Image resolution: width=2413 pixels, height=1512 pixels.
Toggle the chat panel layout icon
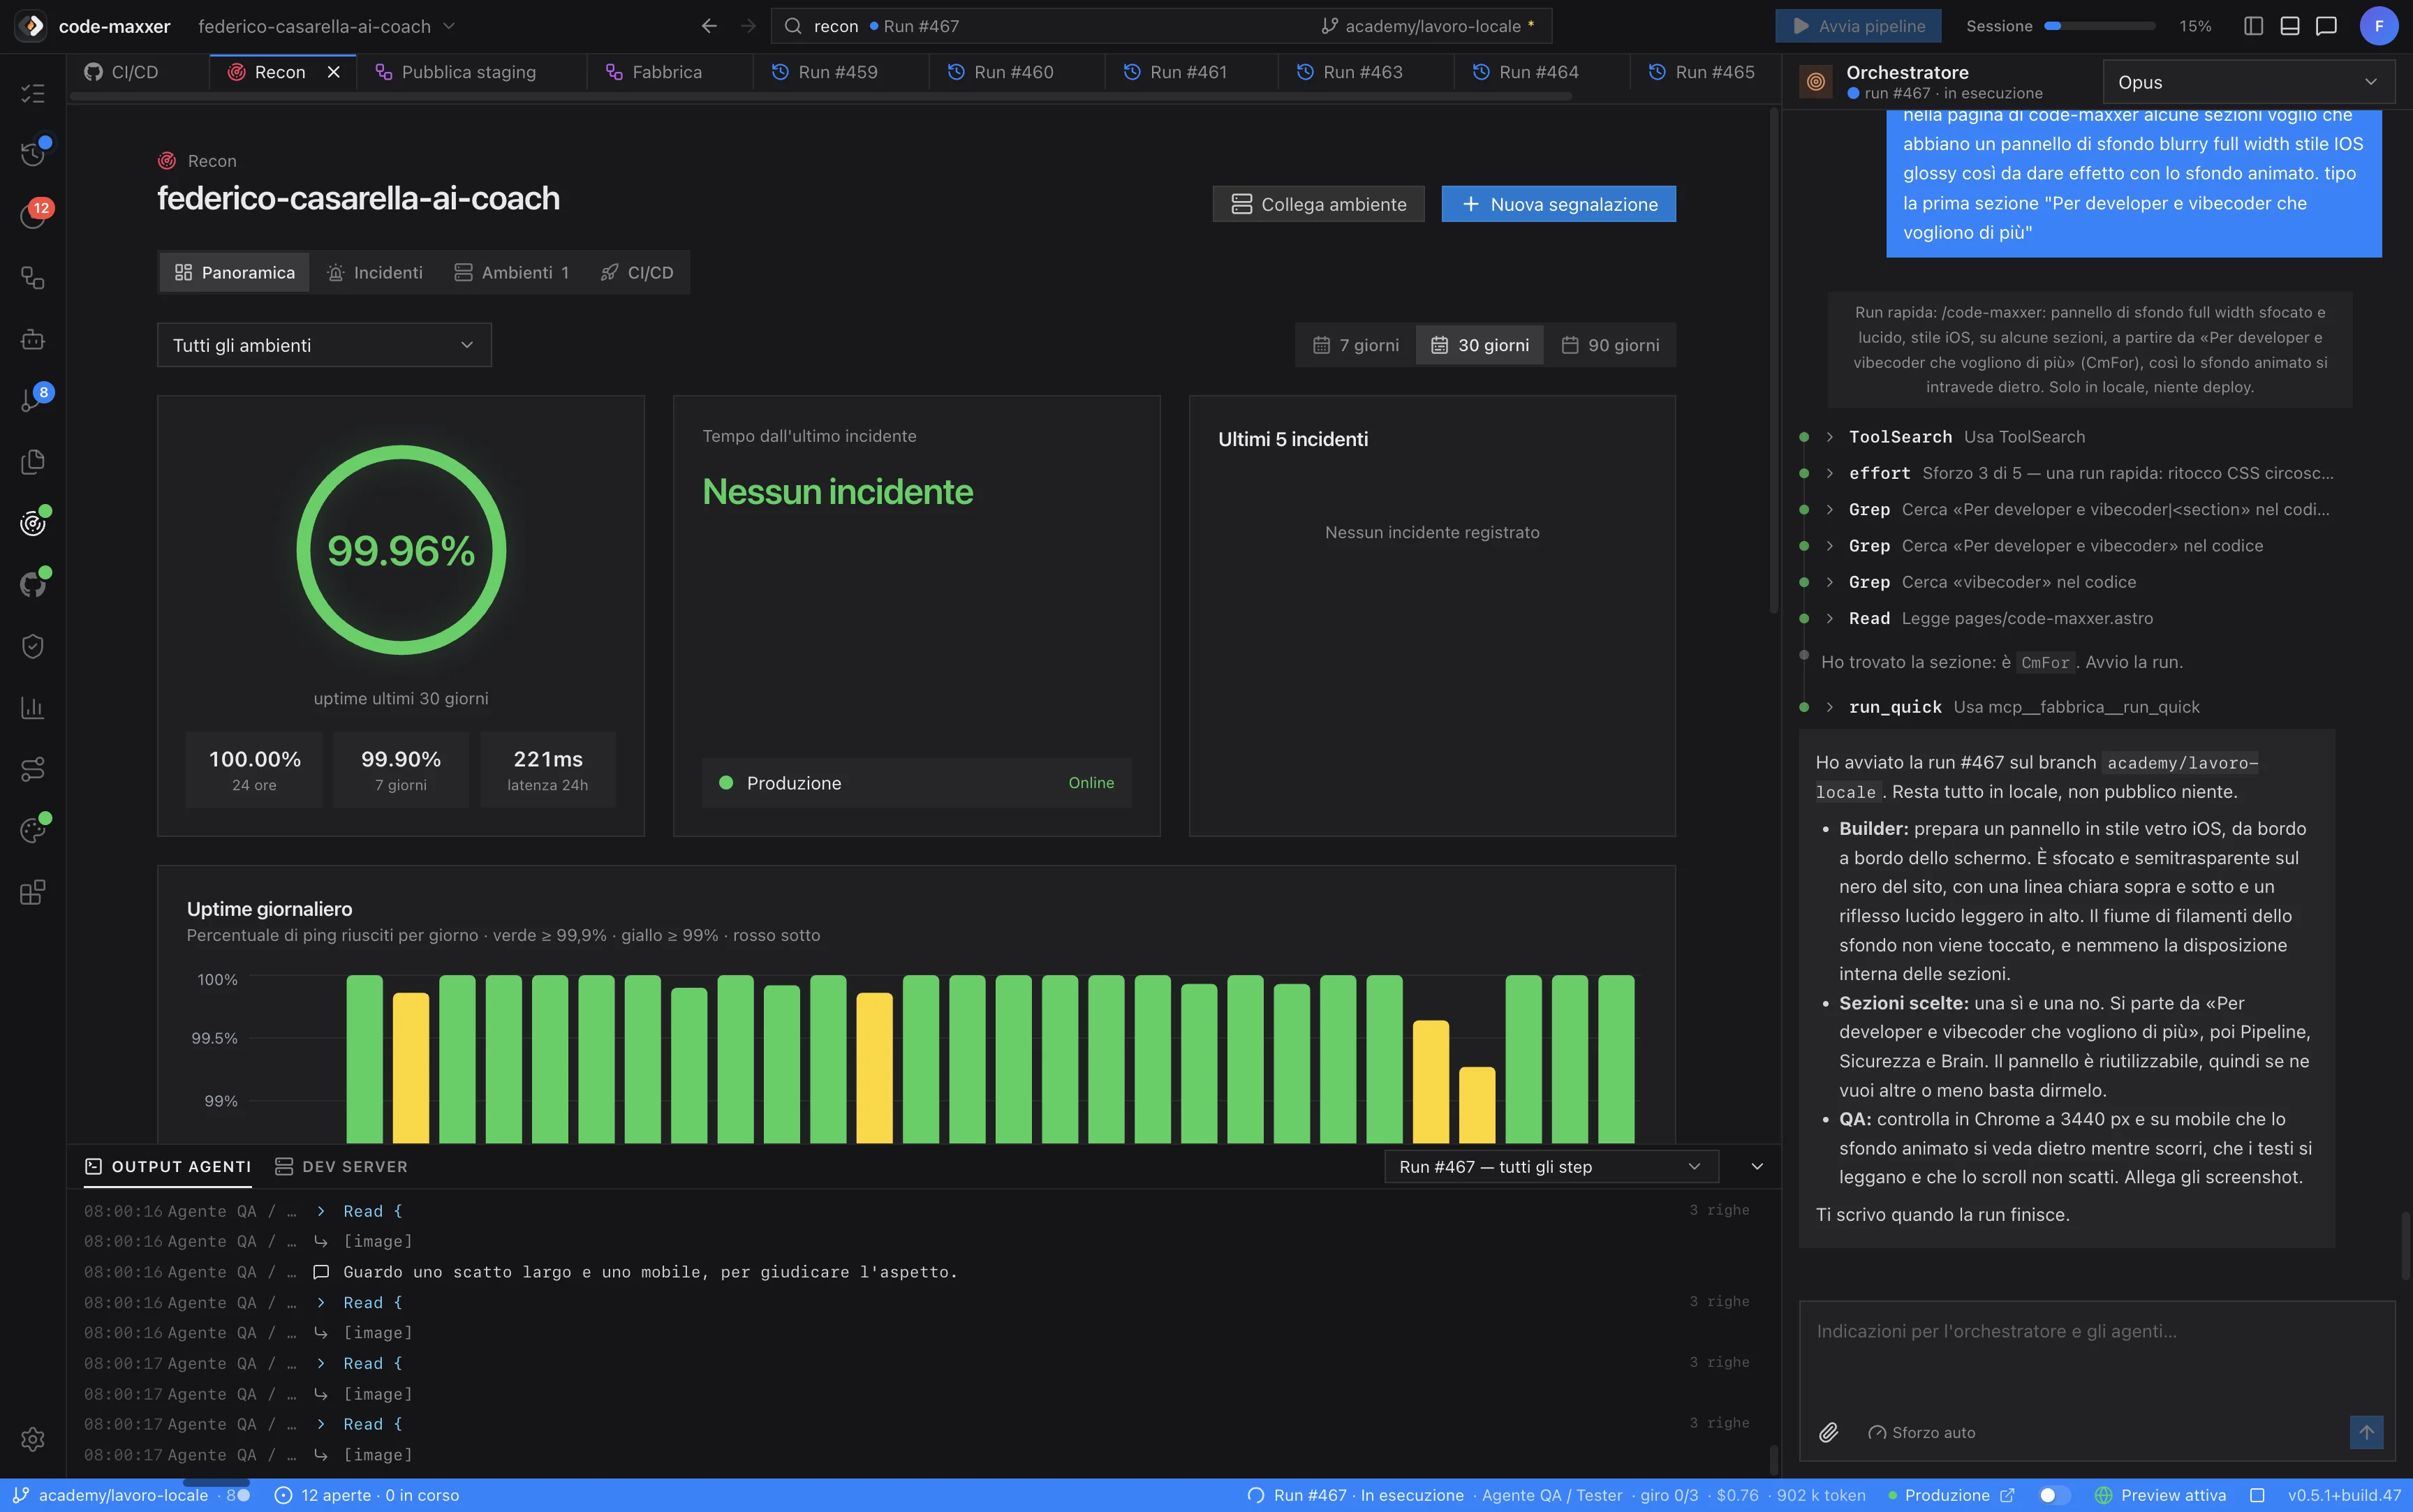point(2326,26)
